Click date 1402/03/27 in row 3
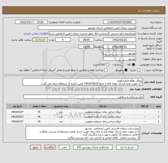Screen dimensions: 168x163 pyautogui.click(x=17, y=121)
